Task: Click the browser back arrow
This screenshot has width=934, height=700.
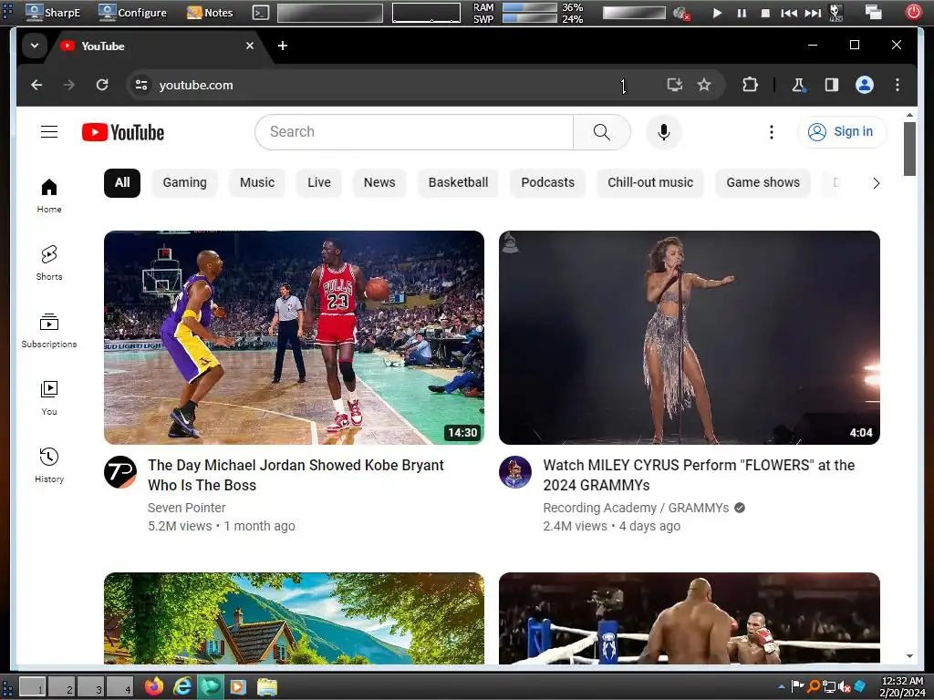Action: point(36,85)
